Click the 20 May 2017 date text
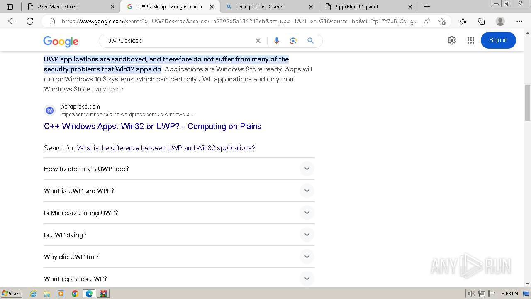531x299 pixels. coord(109,90)
